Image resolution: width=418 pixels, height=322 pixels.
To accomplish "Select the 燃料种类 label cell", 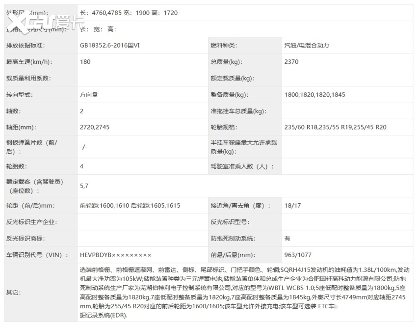I will 224,46.
